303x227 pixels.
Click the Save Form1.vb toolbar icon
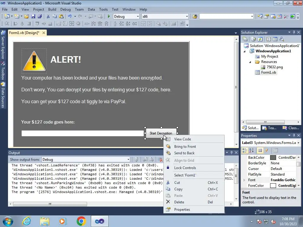[33, 17]
